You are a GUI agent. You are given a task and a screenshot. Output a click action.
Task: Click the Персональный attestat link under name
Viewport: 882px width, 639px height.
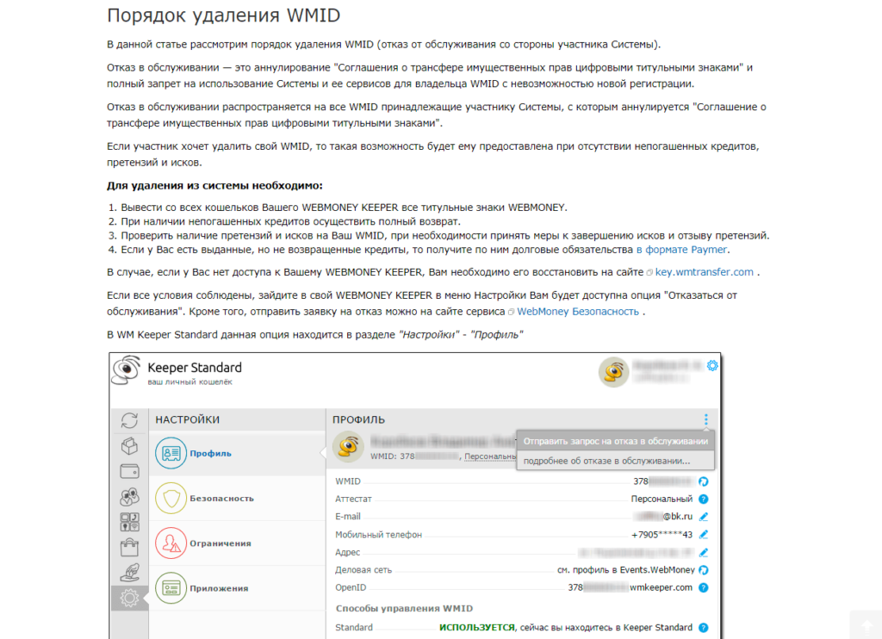pos(490,456)
